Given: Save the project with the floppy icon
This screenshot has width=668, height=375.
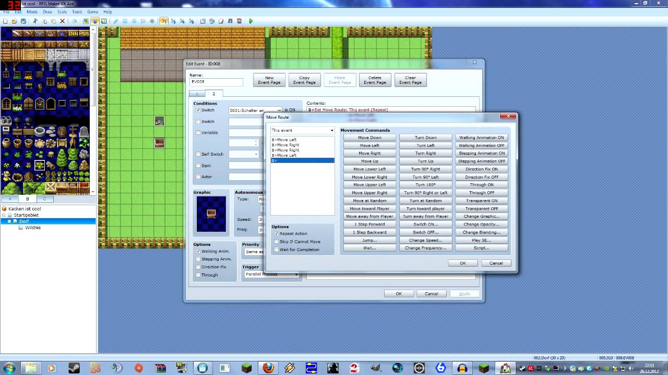Looking at the screenshot, I should point(23,21).
